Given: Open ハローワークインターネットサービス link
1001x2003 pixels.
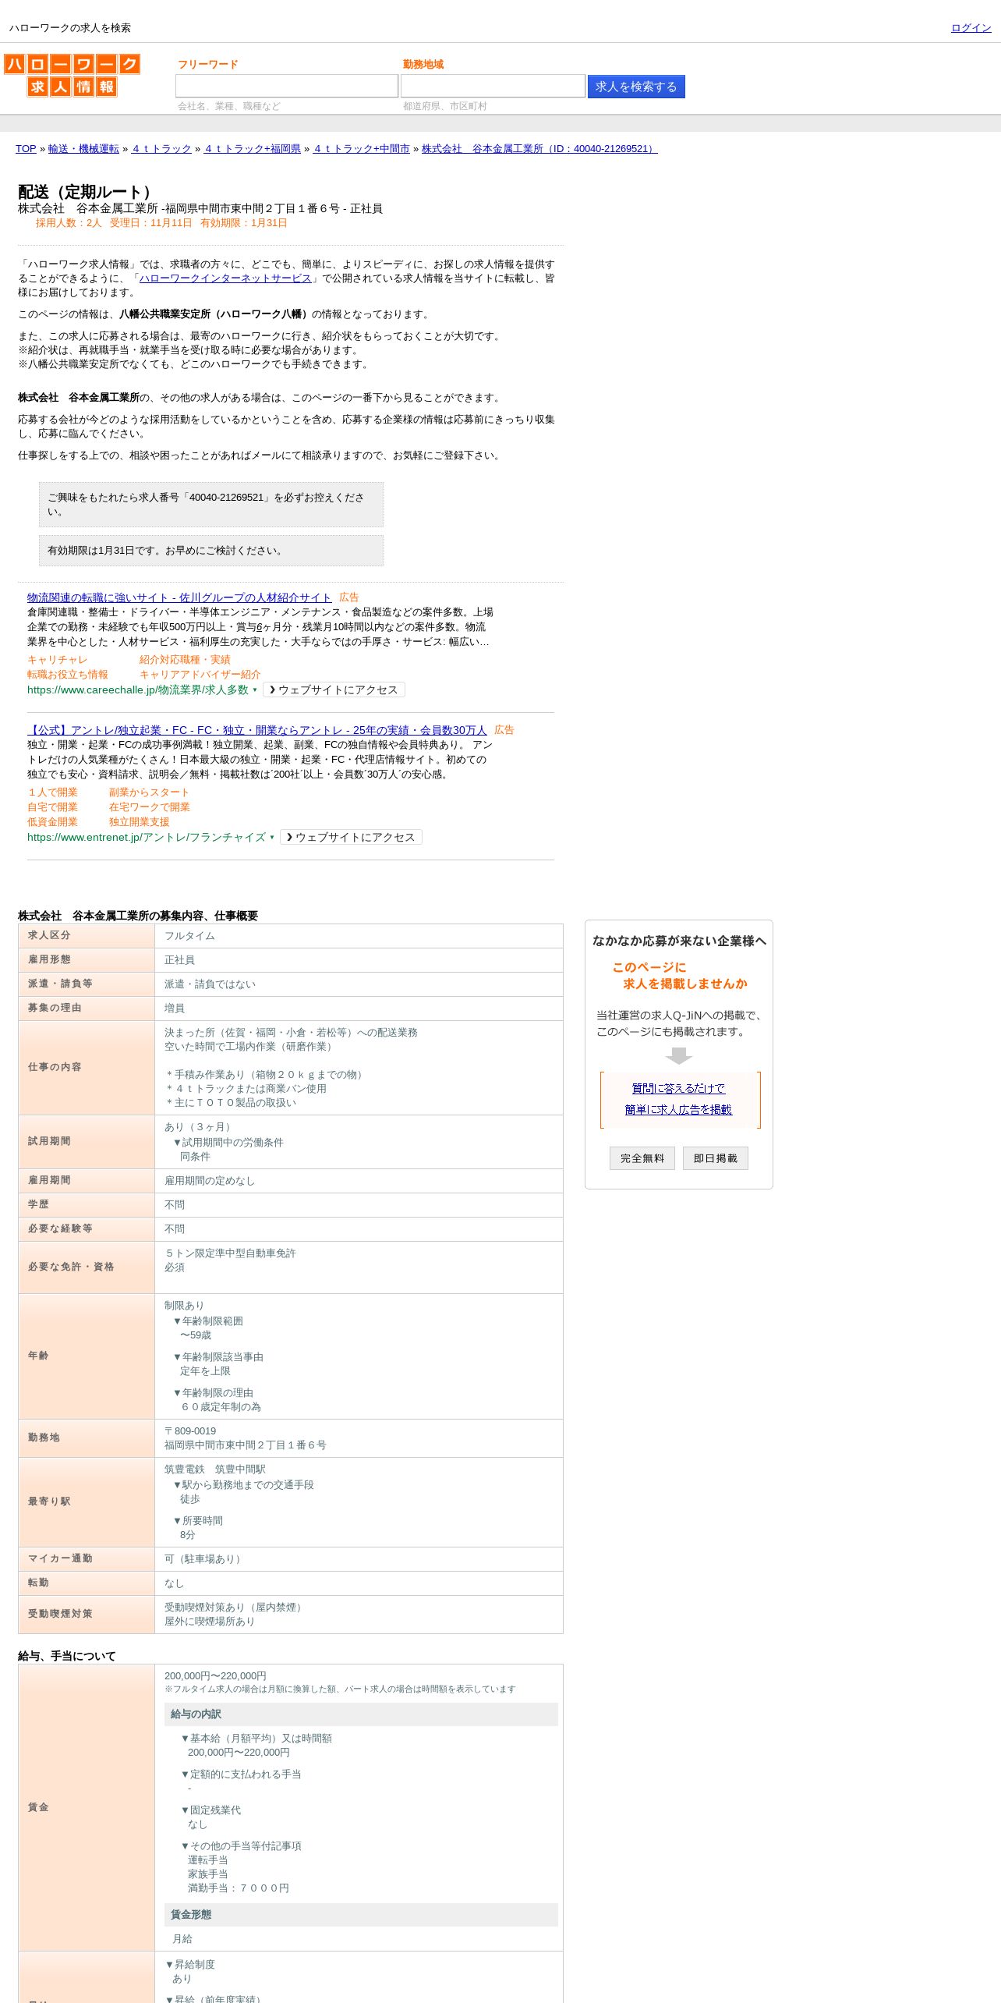Looking at the screenshot, I should (x=225, y=278).
